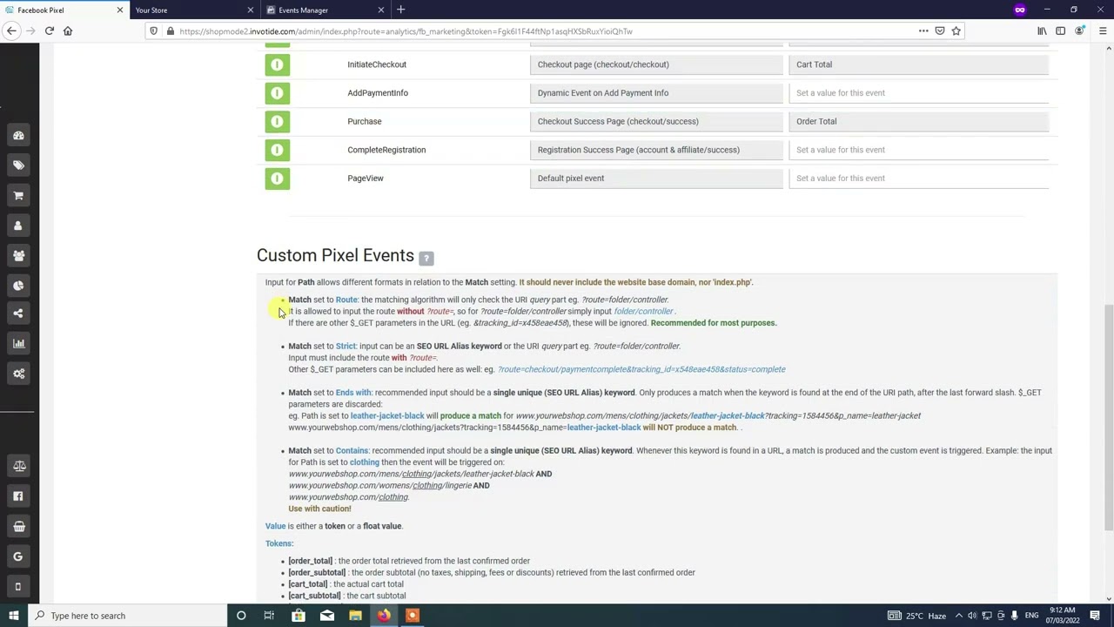Open the share icon in the sidebar
This screenshot has width=1114, height=627.
click(x=18, y=313)
